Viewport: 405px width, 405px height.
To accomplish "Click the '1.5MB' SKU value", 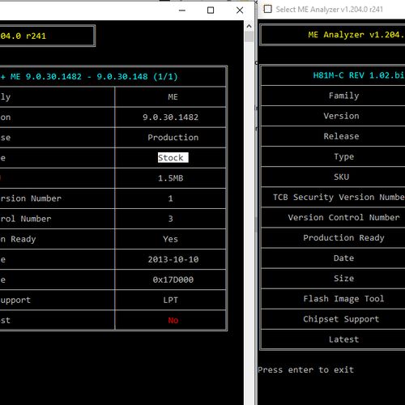I will (x=170, y=178).
